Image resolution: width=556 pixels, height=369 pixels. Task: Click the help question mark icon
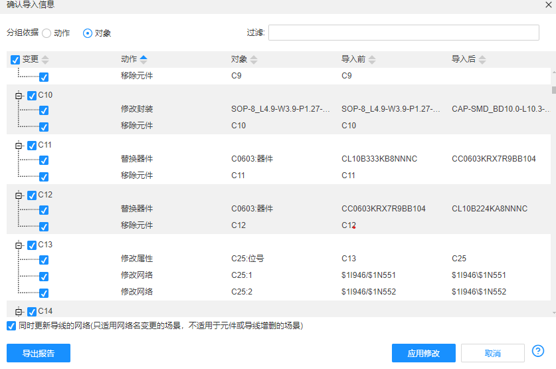[538, 351]
